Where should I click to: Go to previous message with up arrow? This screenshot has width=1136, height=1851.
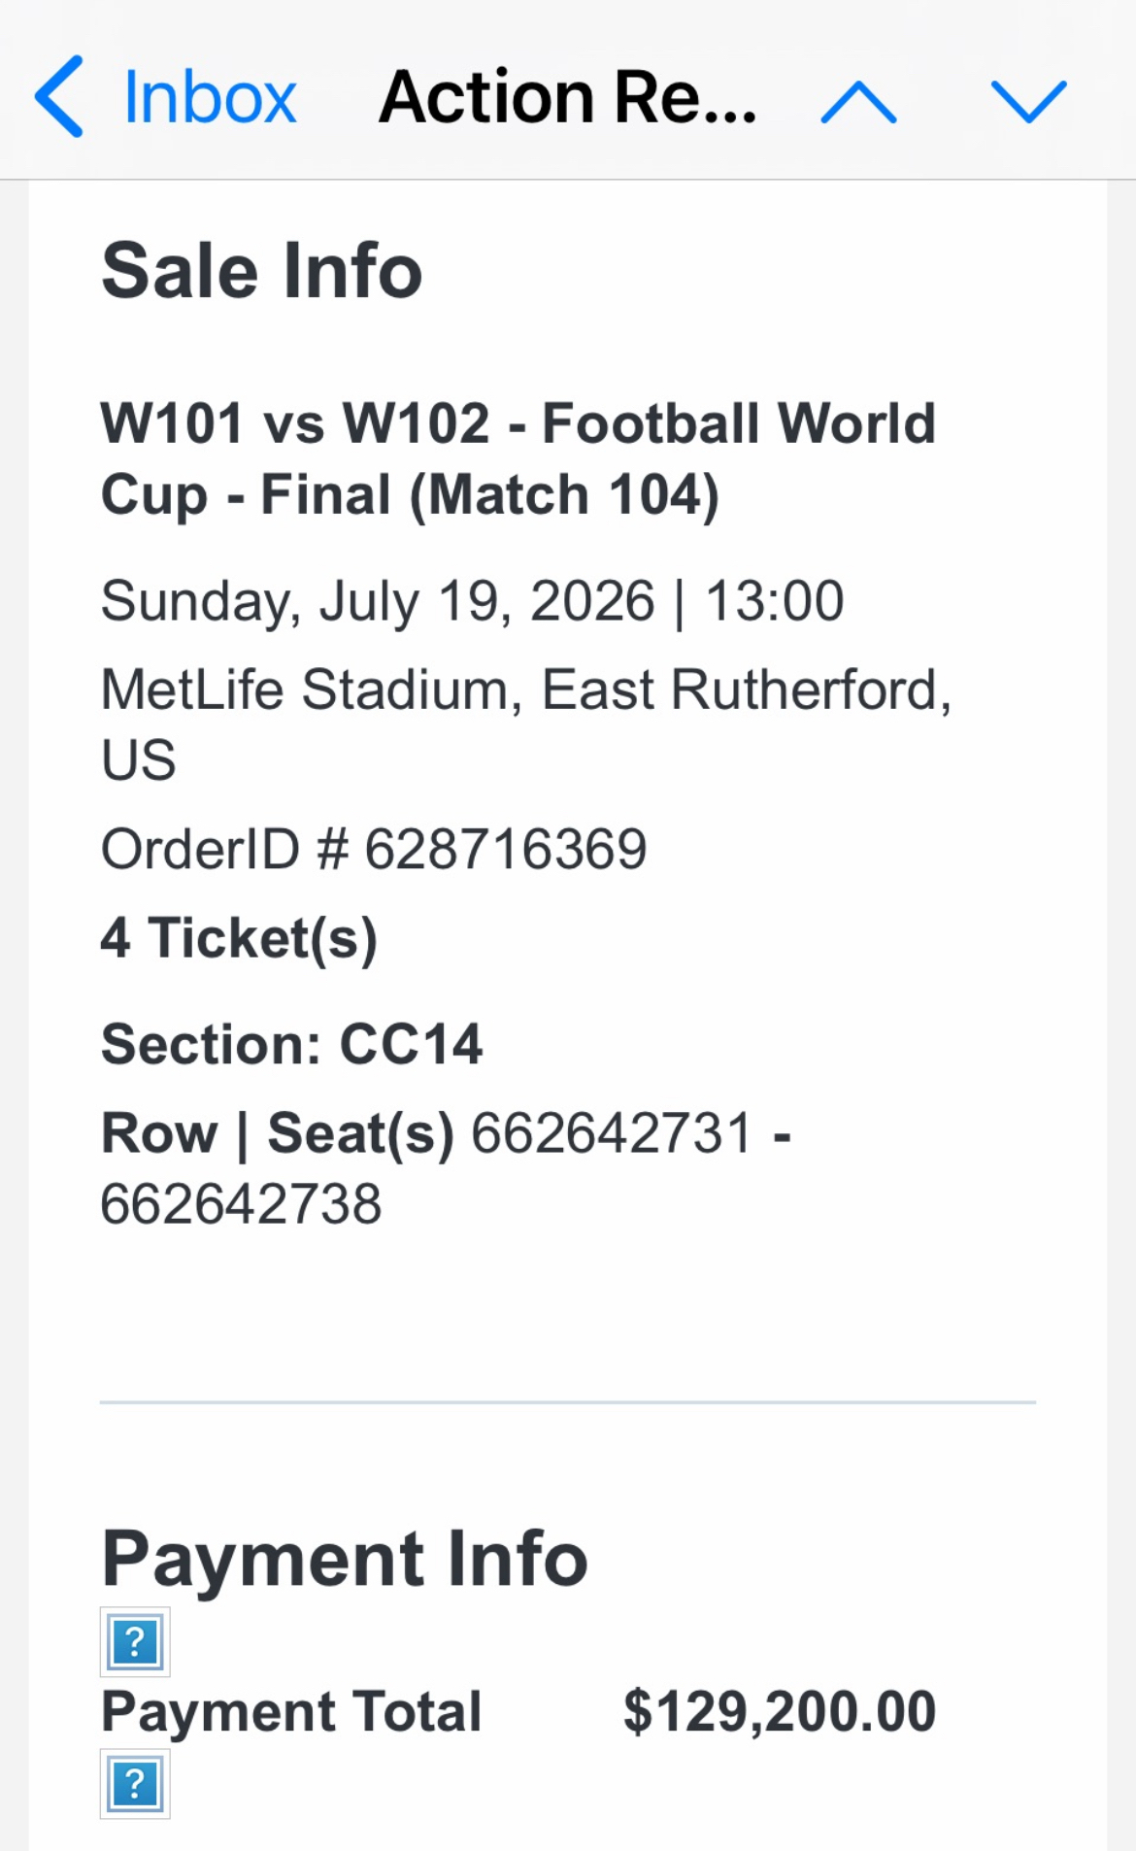(858, 100)
